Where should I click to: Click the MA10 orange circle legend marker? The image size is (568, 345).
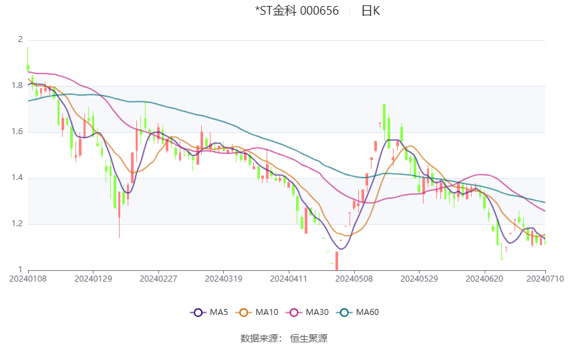245,312
